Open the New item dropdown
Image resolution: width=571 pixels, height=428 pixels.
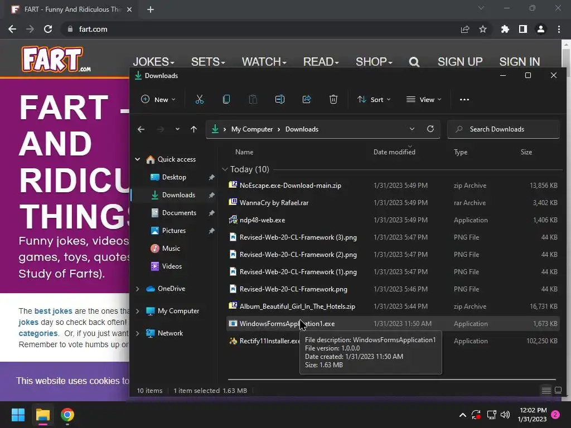158,99
